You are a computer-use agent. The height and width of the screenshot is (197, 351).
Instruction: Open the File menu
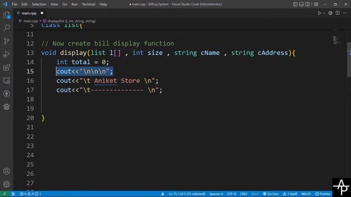(14, 4)
